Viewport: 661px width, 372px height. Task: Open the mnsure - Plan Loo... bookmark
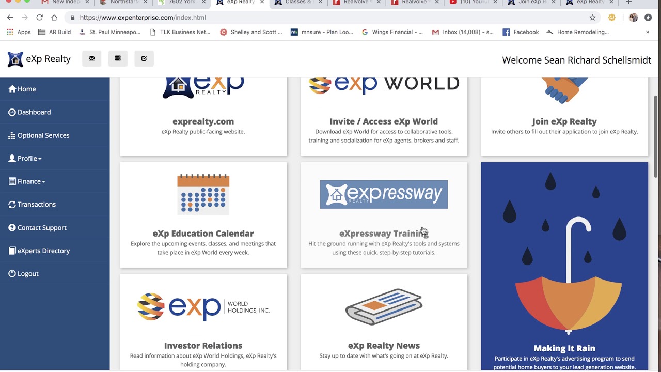click(x=322, y=32)
